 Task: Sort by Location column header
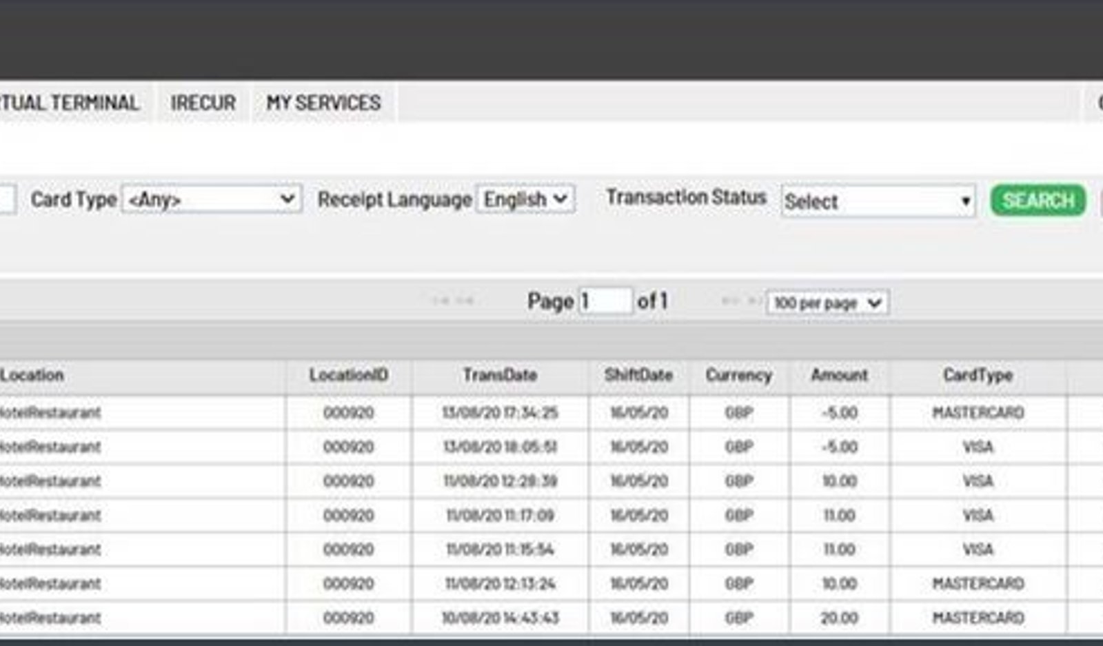32,375
